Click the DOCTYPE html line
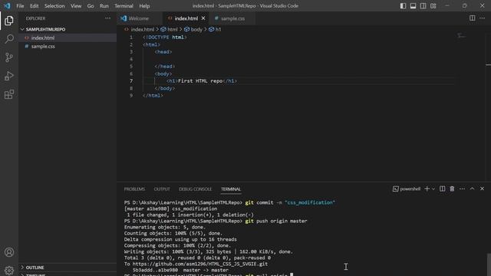491x276 pixels. coord(165,38)
